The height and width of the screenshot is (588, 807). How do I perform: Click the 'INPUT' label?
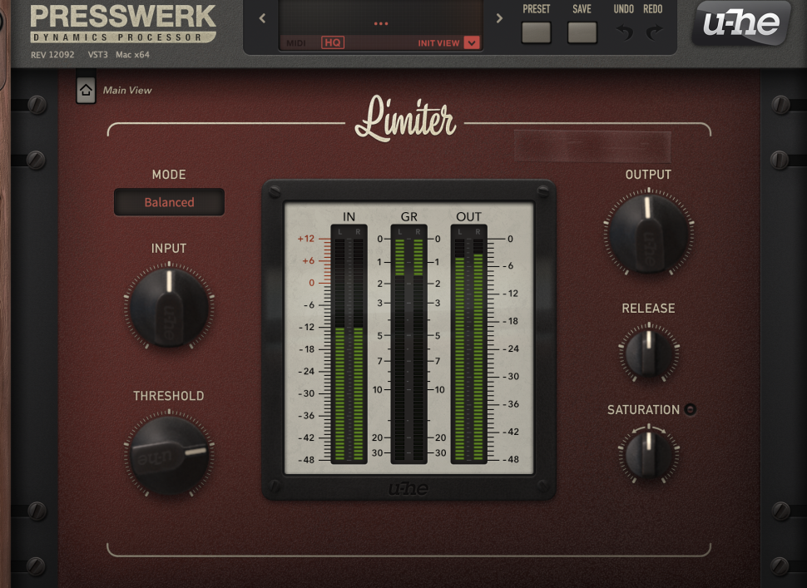[169, 248]
